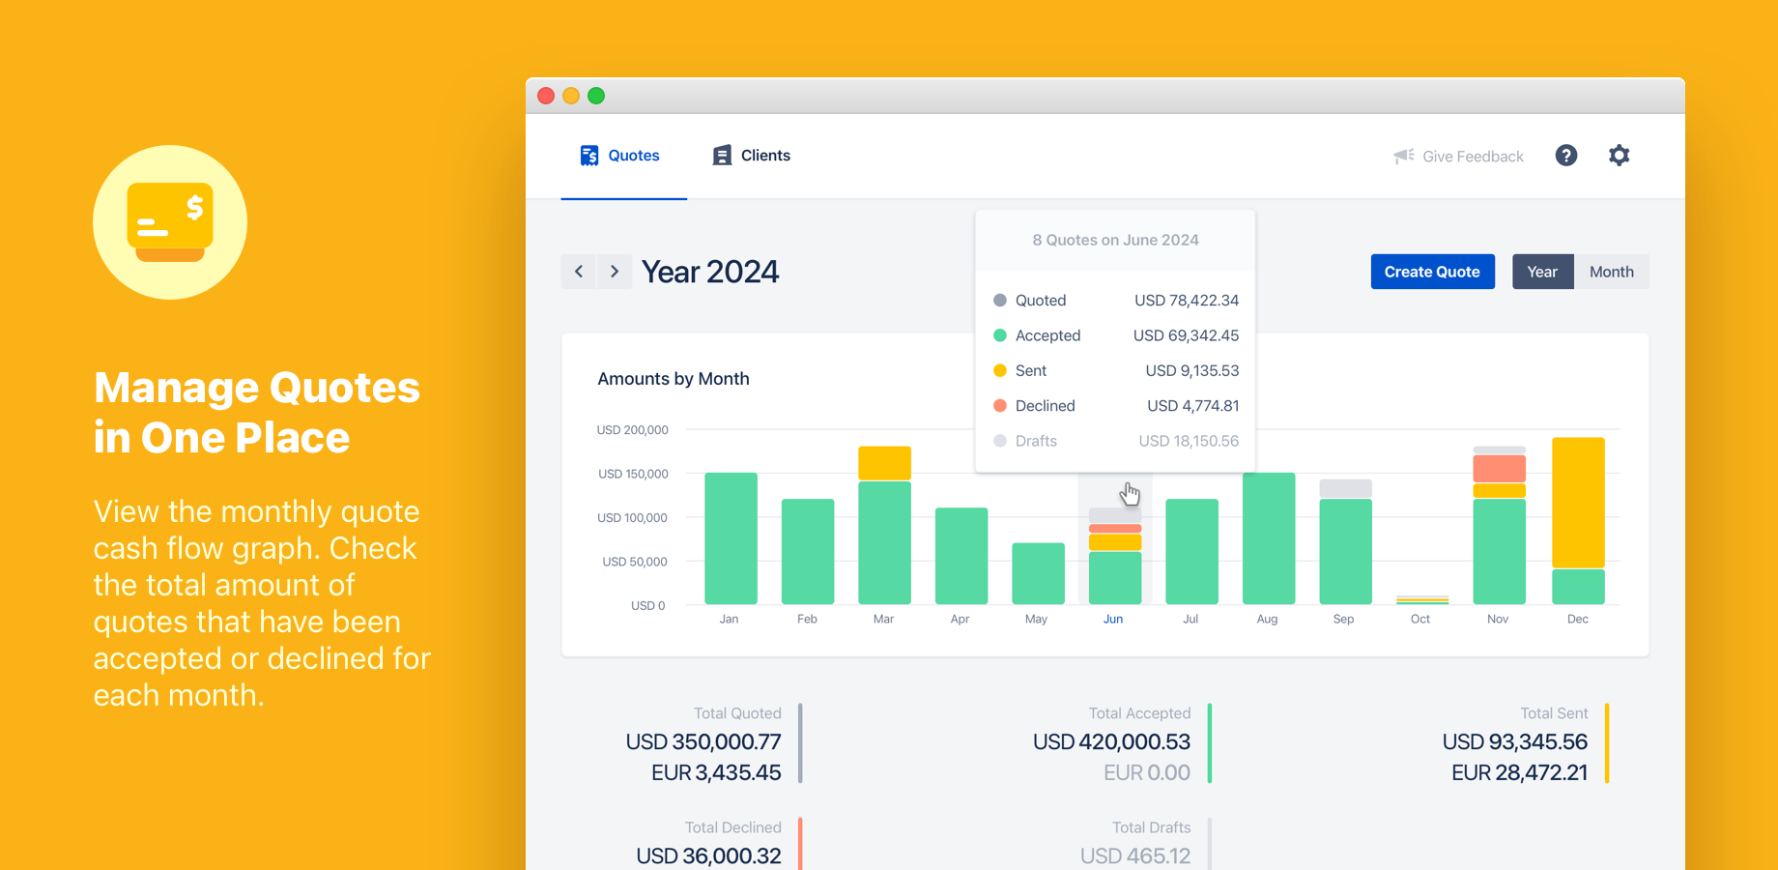Click the 'USD 18,150.56' Drafts value

(1189, 441)
